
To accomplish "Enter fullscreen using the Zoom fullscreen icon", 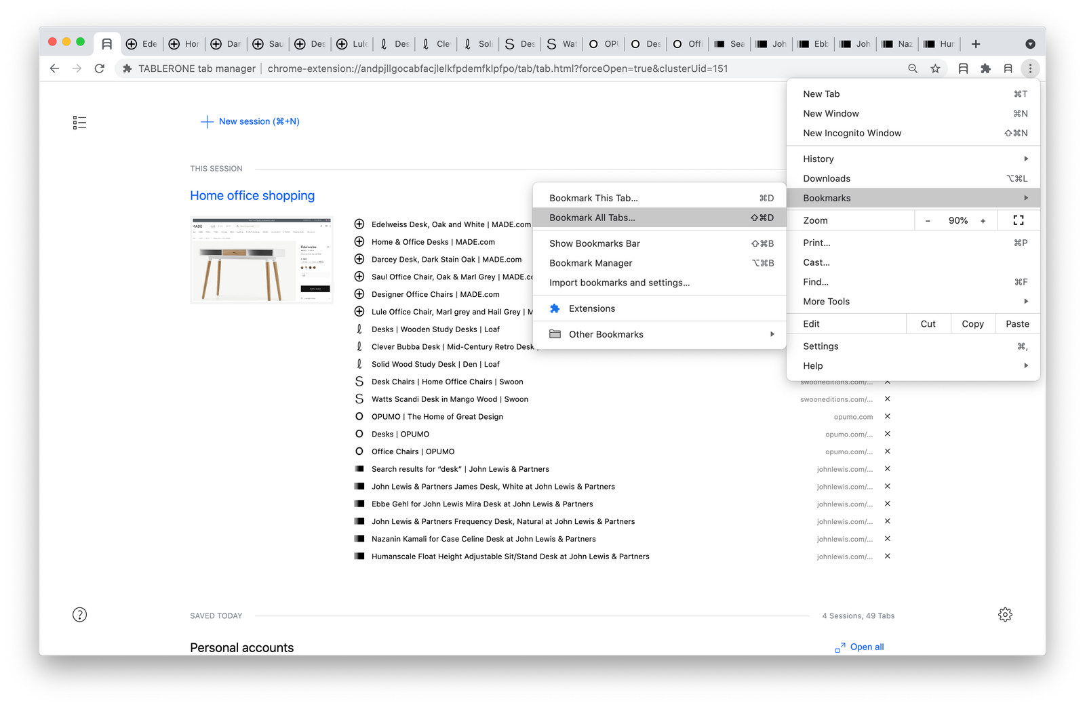I will tap(1019, 220).
